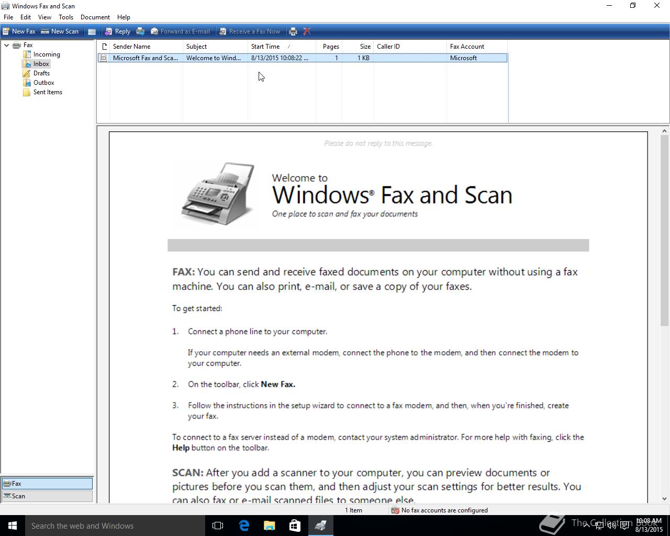
Task: Open the Incoming folder
Action: click(x=47, y=54)
